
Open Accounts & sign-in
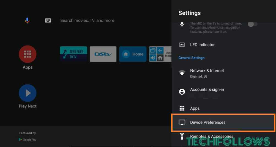tap(223, 92)
